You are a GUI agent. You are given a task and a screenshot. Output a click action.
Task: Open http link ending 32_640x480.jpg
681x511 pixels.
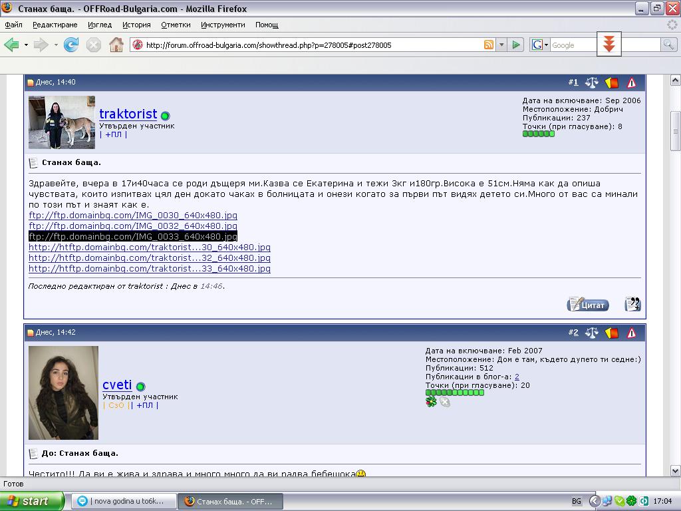point(150,257)
